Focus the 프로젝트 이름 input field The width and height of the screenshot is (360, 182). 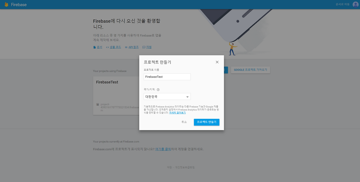pyautogui.click(x=167, y=77)
